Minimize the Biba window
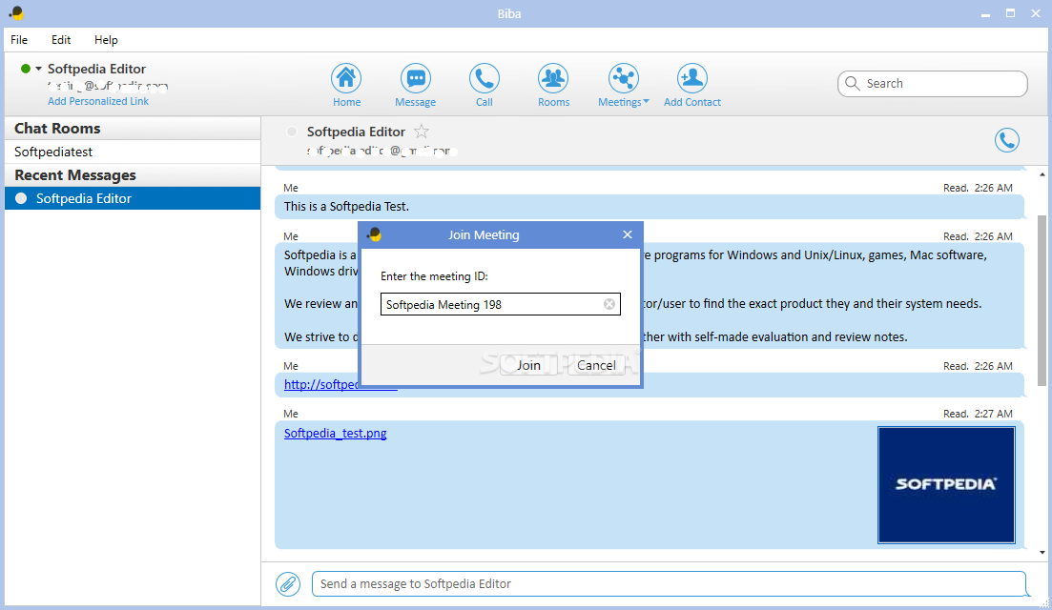 pyautogui.click(x=985, y=13)
